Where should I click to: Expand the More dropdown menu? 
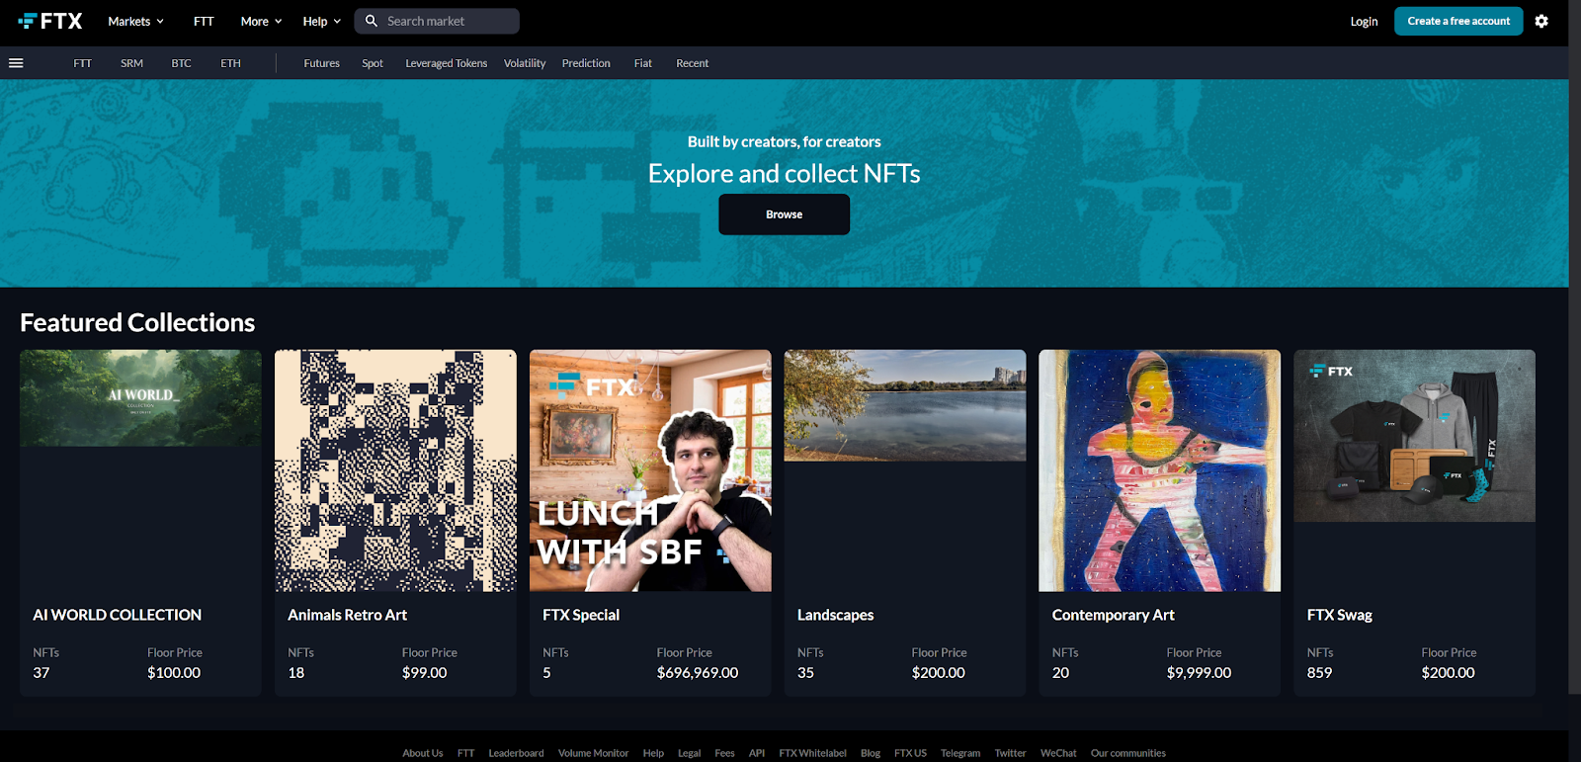tap(262, 21)
